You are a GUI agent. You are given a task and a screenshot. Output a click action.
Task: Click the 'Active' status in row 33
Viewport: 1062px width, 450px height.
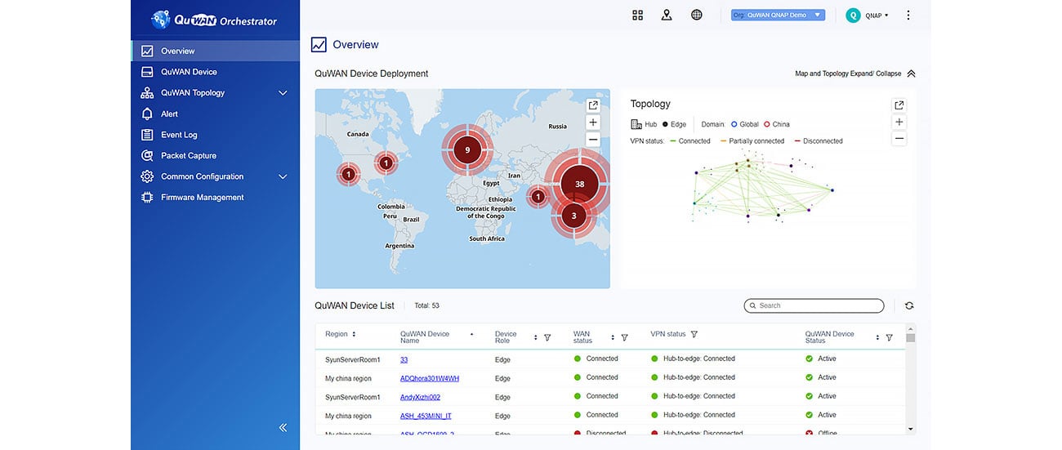click(x=827, y=359)
